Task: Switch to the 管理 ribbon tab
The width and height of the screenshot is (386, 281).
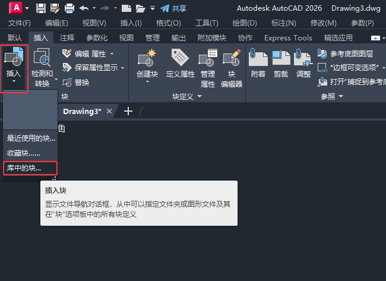Action: pos(153,37)
